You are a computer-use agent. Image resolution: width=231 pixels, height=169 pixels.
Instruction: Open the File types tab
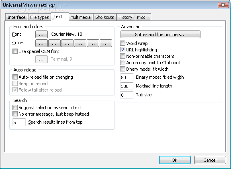(x=39, y=17)
